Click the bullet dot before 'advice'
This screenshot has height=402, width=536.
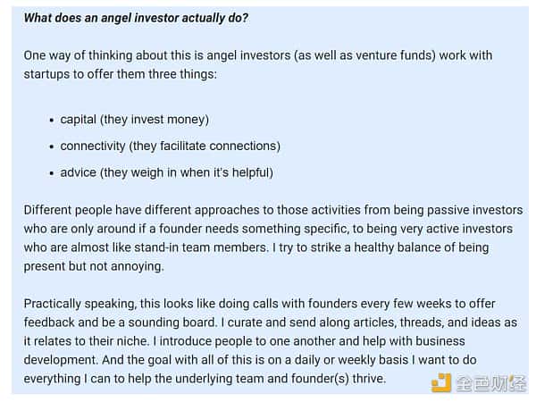point(51,172)
